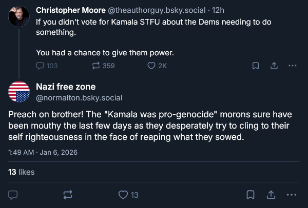The image size is (308, 208).
Task: Like Christopher Moore's post with 2K likes
Action: tap(151, 66)
